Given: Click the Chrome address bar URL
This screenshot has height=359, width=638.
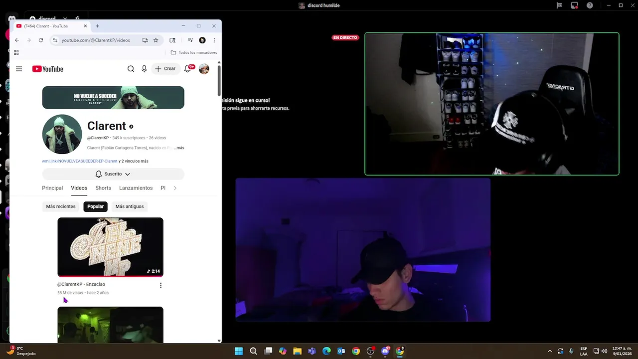Looking at the screenshot, I should (96, 40).
